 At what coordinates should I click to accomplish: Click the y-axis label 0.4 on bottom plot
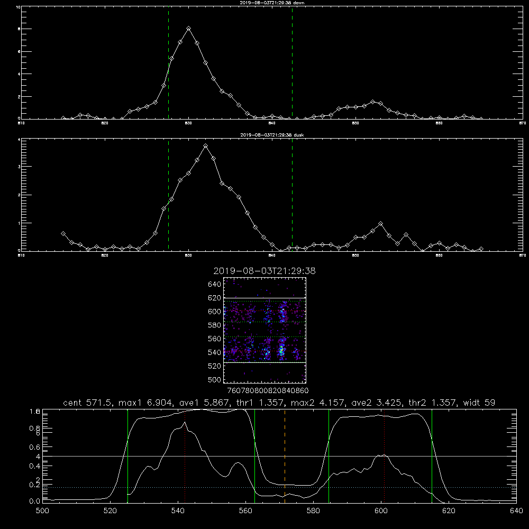click(35, 466)
